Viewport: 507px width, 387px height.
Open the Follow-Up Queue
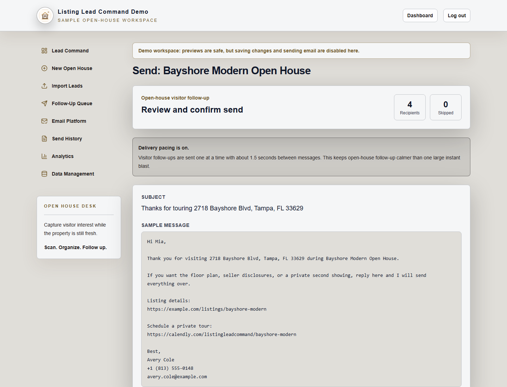pos(72,103)
